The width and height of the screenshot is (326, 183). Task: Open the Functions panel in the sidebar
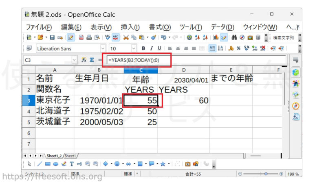296,117
